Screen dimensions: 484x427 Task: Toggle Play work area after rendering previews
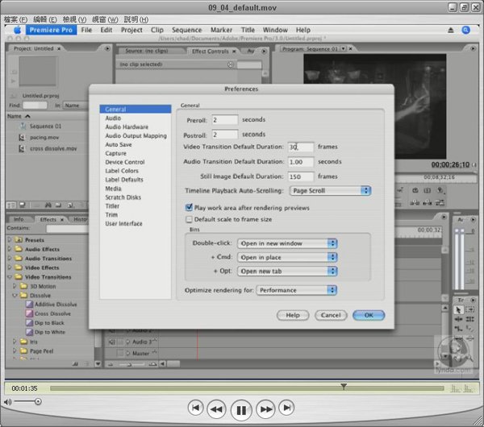(189, 208)
